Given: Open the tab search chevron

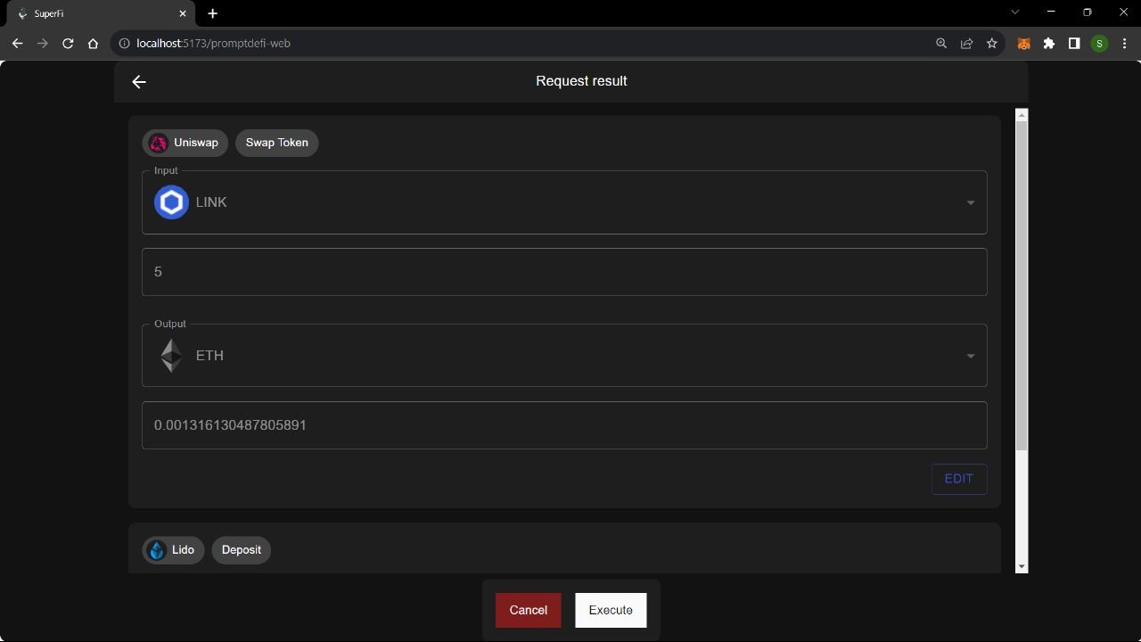Looking at the screenshot, I should tap(1014, 12).
